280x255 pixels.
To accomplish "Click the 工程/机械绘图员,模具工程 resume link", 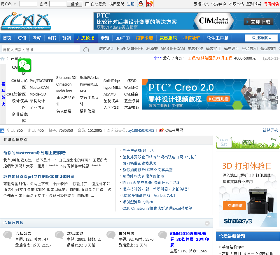I will (210, 58).
